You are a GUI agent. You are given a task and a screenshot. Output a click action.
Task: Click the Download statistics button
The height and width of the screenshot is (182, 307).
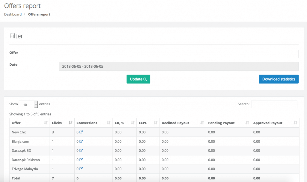[279, 79]
